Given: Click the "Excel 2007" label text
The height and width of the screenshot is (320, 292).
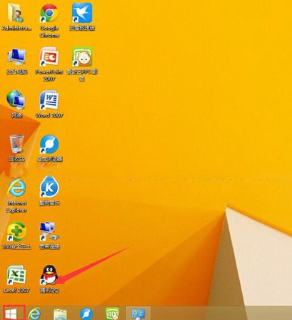Looking at the screenshot, I should tap(16, 290).
